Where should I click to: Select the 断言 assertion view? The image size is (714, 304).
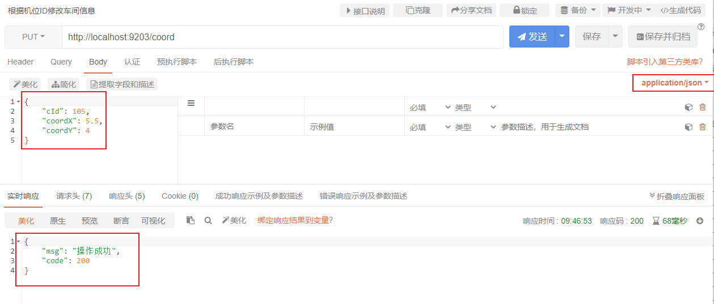121,221
